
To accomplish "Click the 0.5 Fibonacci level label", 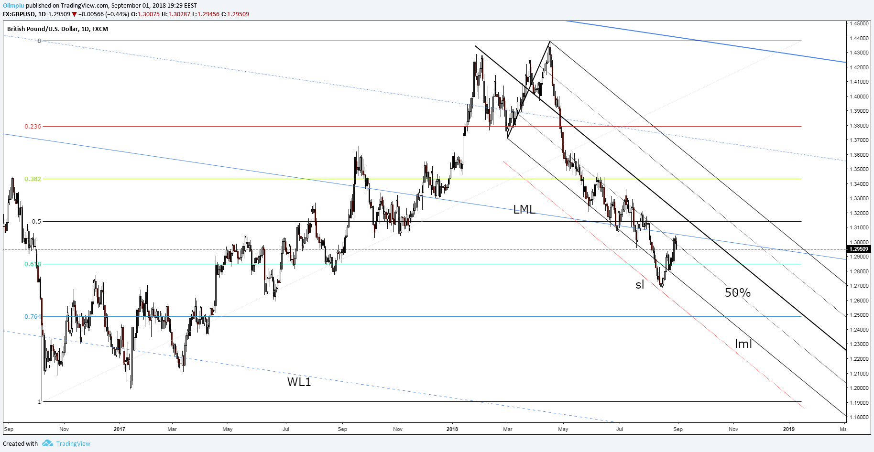I will tap(37, 222).
